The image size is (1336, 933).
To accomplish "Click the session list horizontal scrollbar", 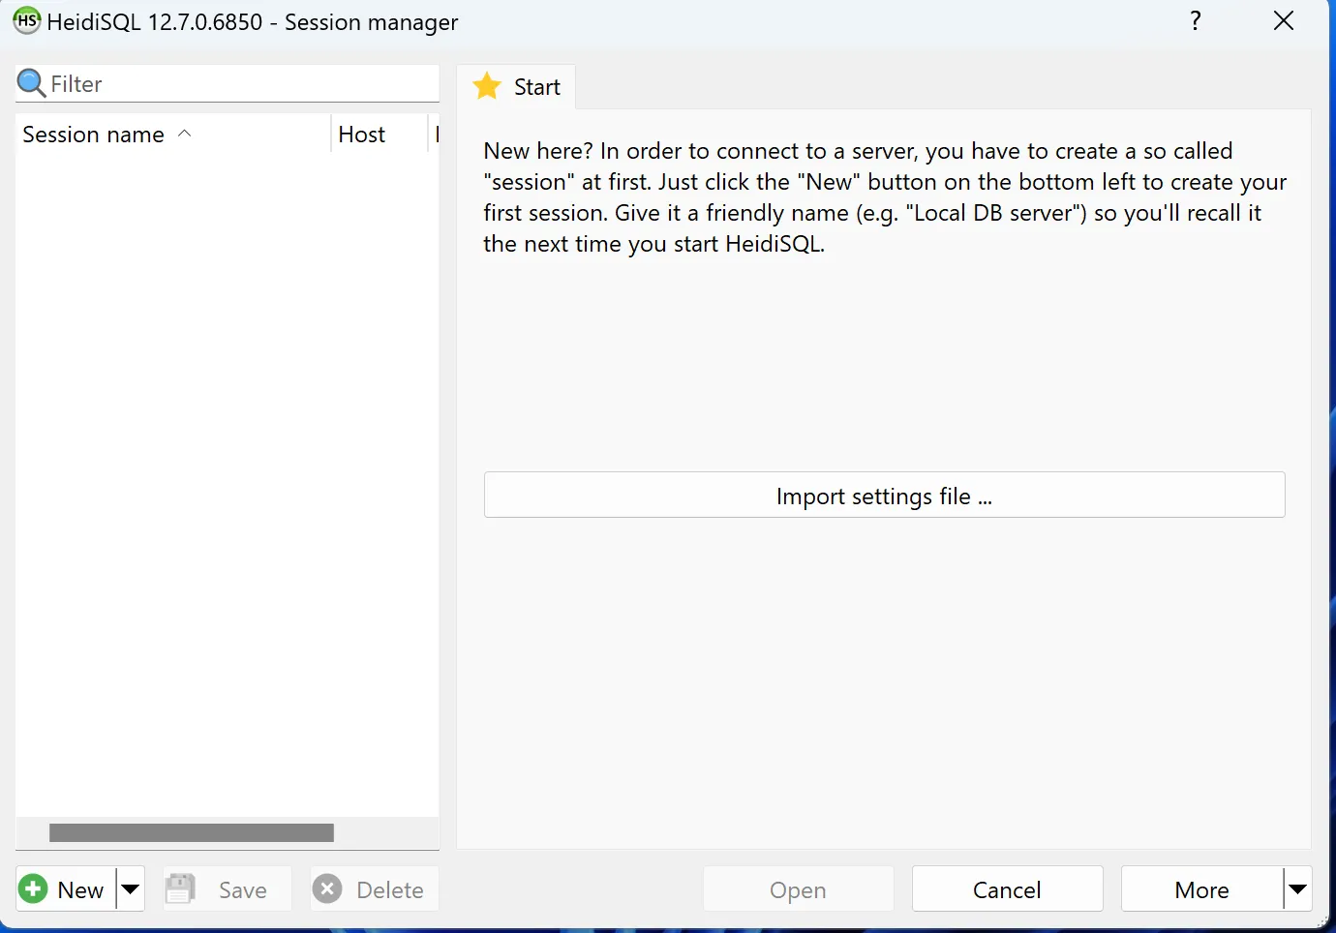I will pyautogui.click(x=192, y=832).
